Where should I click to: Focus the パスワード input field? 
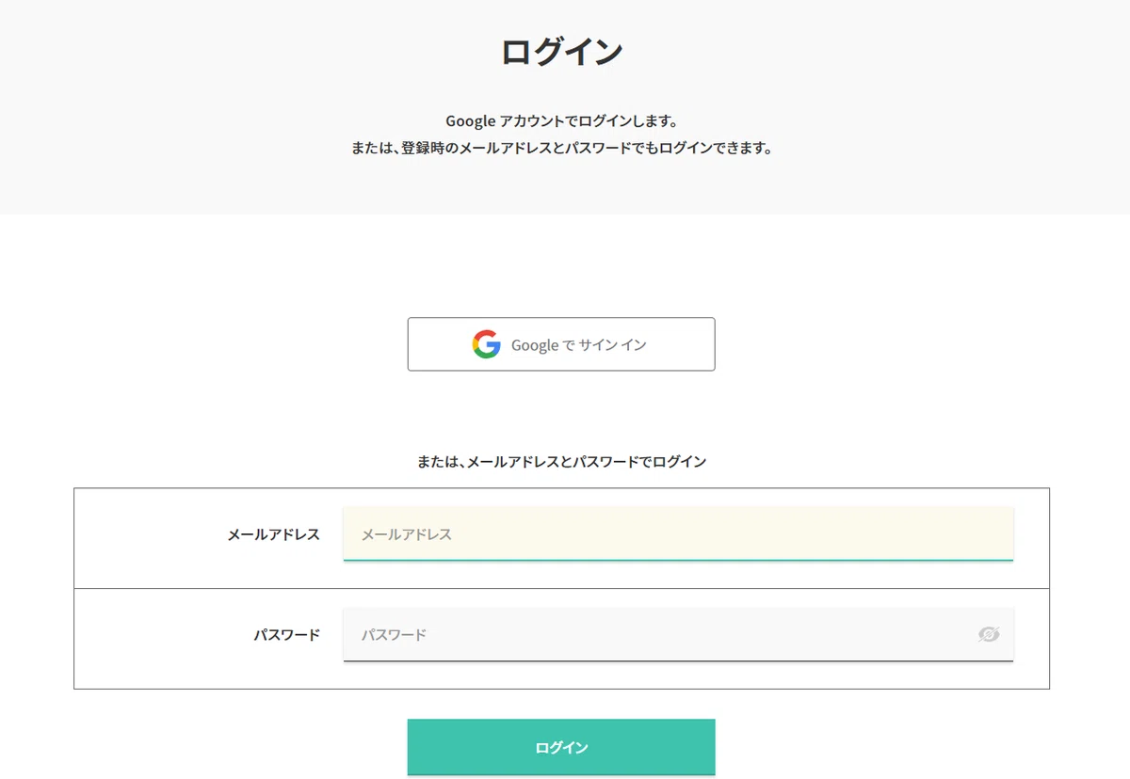pos(678,634)
